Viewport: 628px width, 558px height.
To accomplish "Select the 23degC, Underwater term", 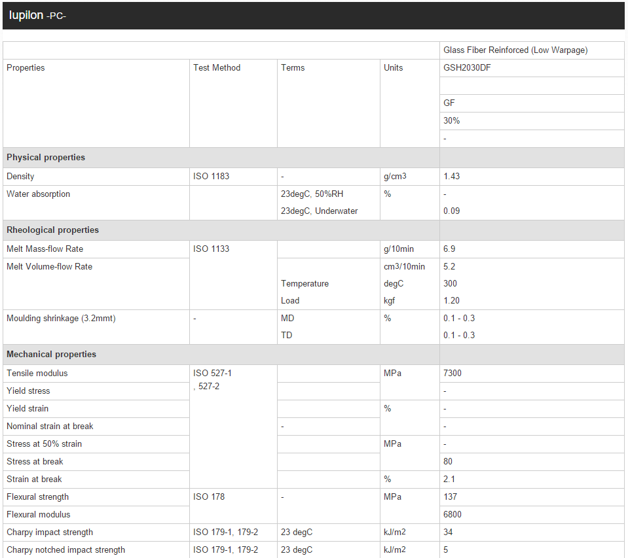I will tap(319, 211).
